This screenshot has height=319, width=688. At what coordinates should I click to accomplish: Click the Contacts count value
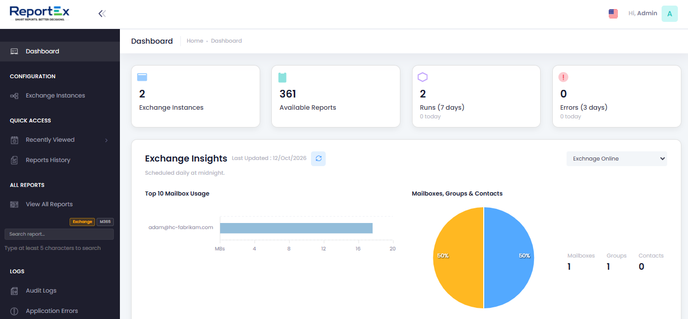click(641, 267)
